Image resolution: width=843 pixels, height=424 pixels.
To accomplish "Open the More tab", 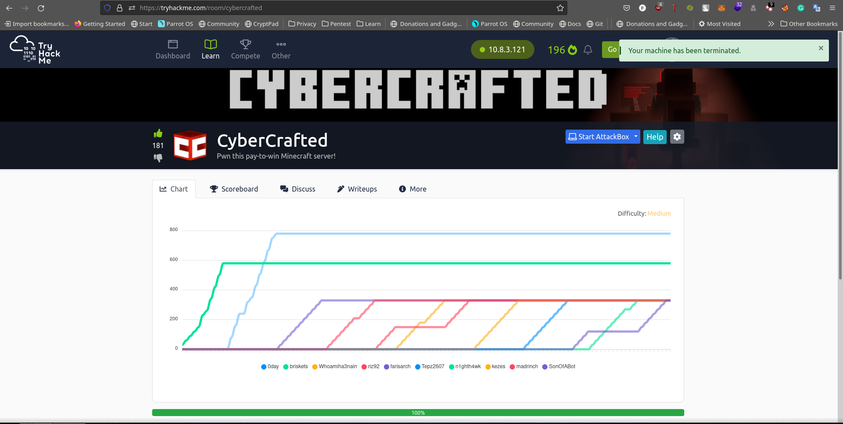I will pos(412,189).
